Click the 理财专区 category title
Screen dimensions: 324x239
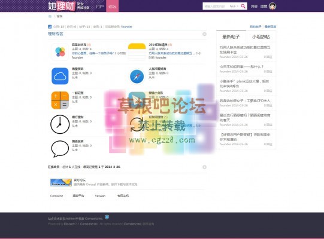[55, 34]
